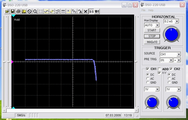Click the grid display icon
Image resolution: width=188 pixels, height=120 pixels.
click(x=41, y=11)
